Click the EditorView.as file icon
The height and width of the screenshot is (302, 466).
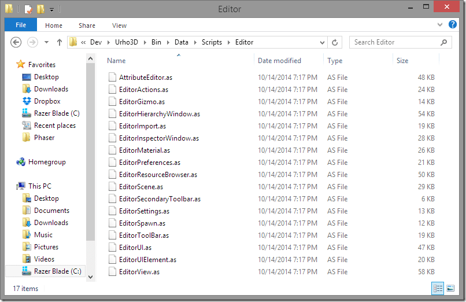tap(112, 272)
